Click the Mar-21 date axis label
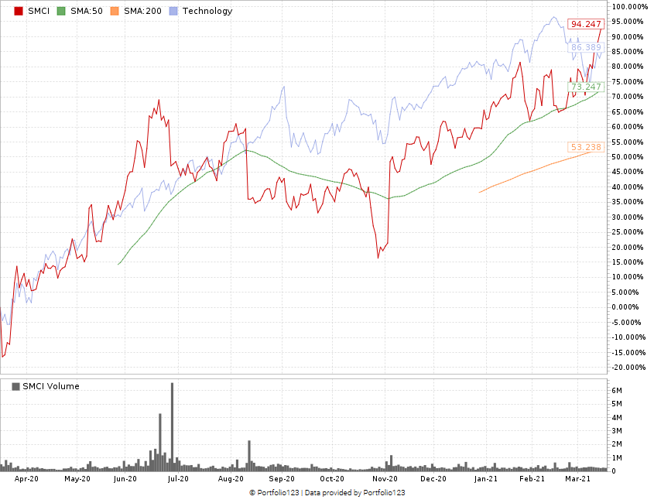654x503 pixels. (x=577, y=479)
